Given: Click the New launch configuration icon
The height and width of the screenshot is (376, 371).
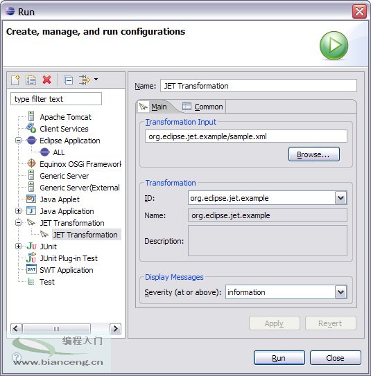Looking at the screenshot, I should point(16,80).
